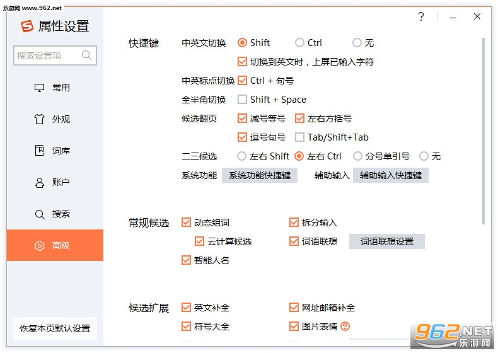Click the shirt icon beside 外观

click(x=39, y=119)
